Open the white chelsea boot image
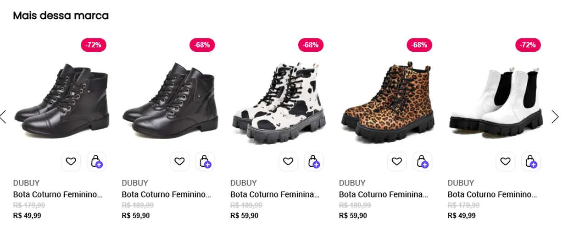The width and height of the screenshot is (568, 229). 496,102
